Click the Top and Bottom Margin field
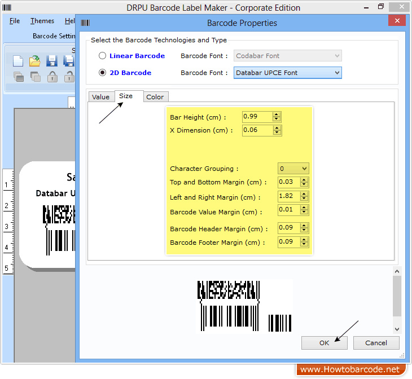 click(289, 182)
